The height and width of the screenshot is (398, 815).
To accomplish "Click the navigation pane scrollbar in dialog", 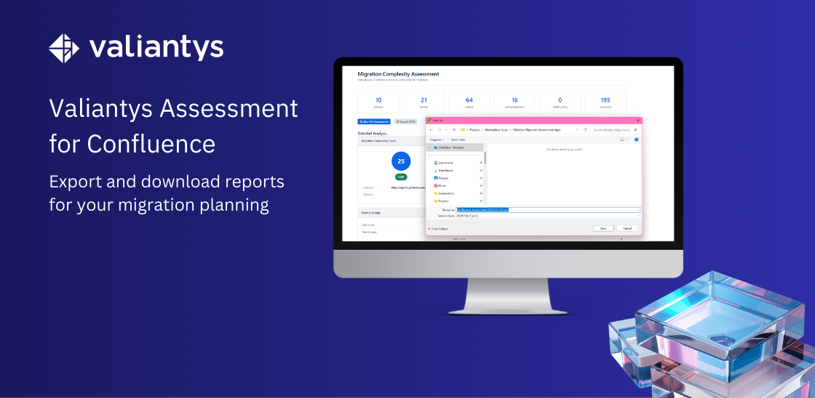I will 485,158.
